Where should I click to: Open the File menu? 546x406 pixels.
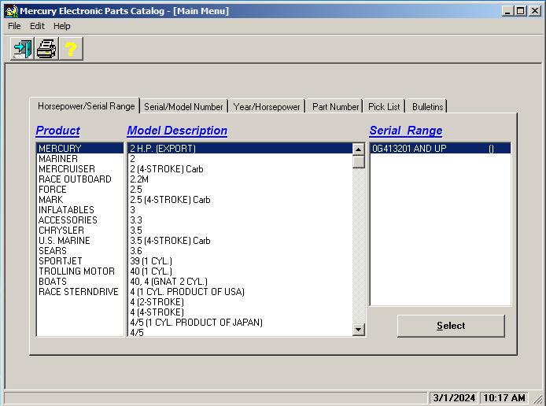14,26
